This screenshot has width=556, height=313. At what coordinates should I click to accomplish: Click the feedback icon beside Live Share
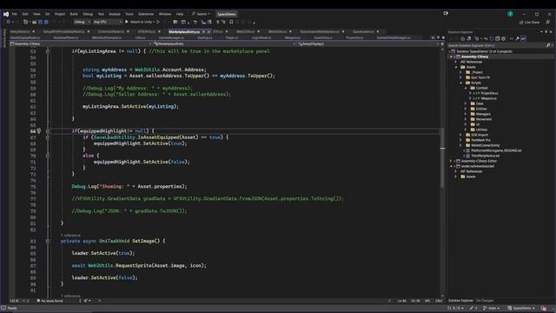coord(548,22)
